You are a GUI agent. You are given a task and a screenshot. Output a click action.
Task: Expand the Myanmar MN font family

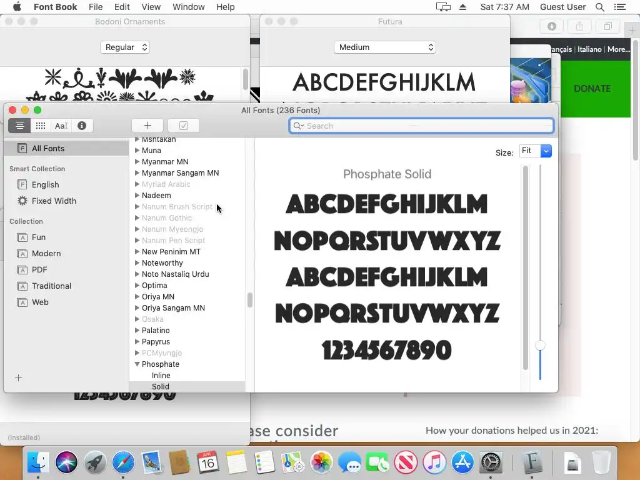tap(137, 162)
